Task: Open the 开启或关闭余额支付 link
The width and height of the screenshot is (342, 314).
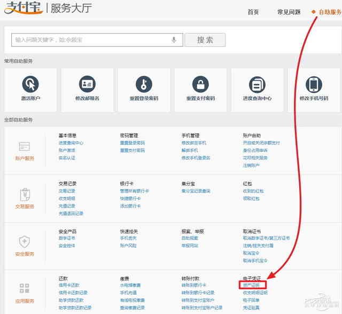Action: pos(261,143)
